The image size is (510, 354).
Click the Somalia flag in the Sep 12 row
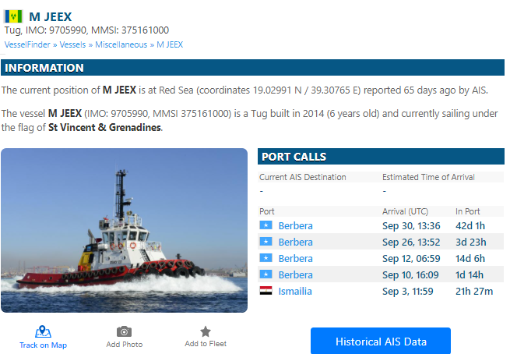coord(266,258)
